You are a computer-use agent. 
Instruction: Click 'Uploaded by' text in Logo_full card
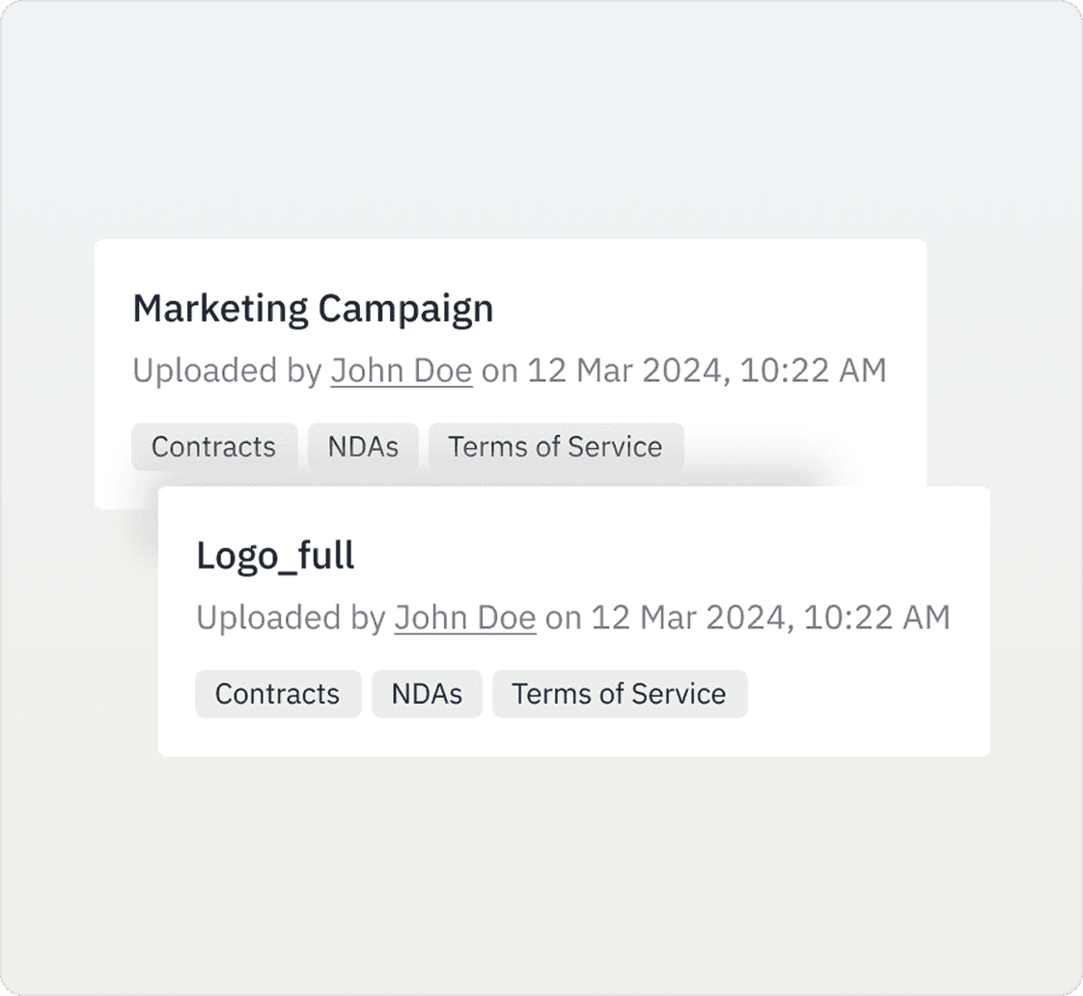click(291, 618)
